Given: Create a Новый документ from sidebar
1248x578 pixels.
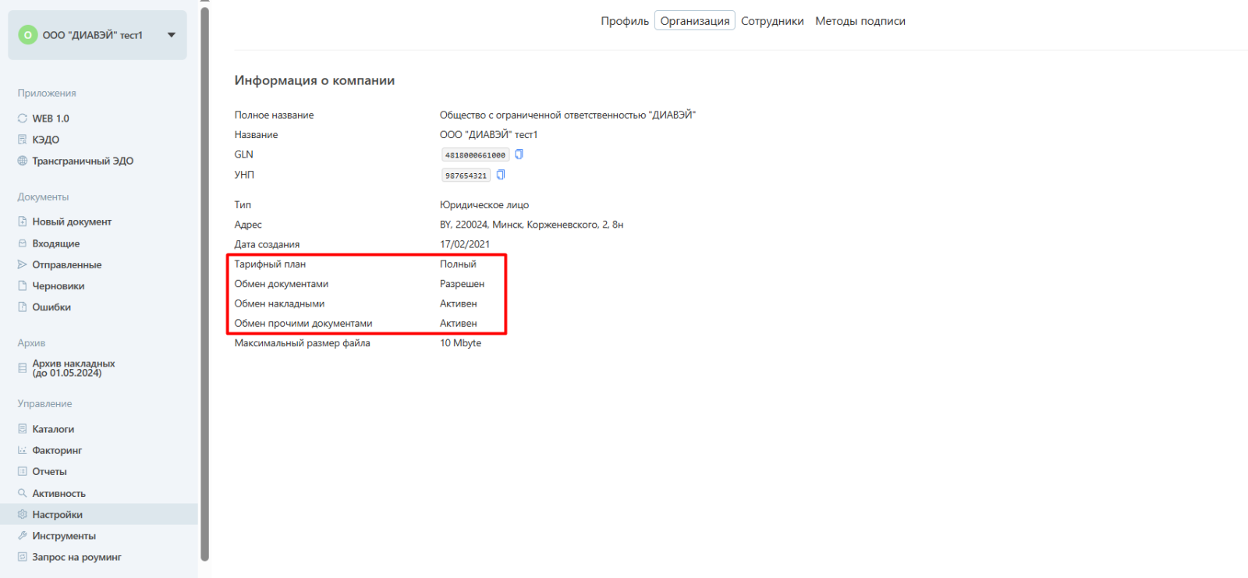Looking at the screenshot, I should click(72, 222).
